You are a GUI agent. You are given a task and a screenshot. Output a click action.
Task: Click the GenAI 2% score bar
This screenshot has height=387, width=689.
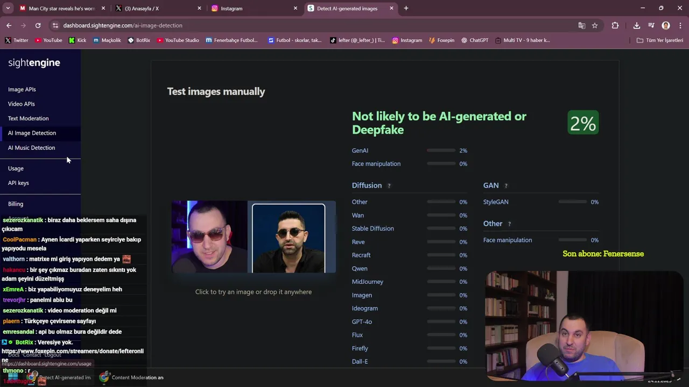click(441, 150)
